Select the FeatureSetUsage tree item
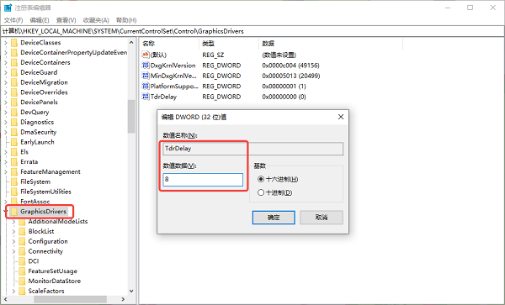The width and height of the screenshot is (505, 305). coord(53,271)
